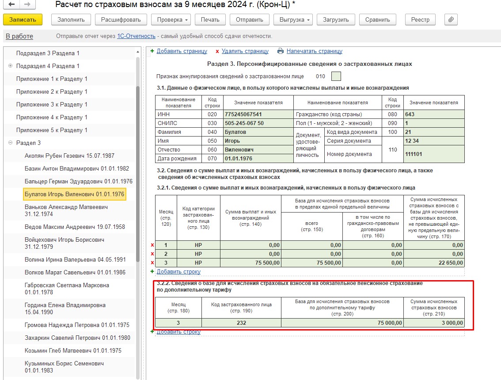
Task: Click the ИНН value field 775245067541
Action: (258, 114)
